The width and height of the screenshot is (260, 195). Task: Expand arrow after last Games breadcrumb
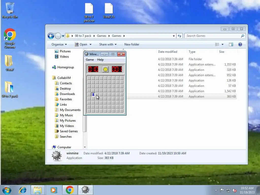(124, 36)
